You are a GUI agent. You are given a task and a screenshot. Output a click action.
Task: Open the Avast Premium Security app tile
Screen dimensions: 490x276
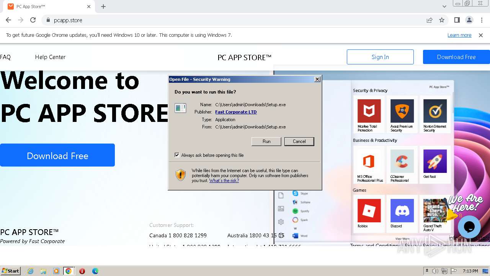[402, 114]
